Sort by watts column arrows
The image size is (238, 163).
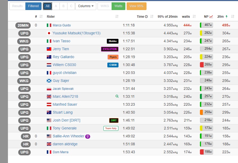(194, 17)
